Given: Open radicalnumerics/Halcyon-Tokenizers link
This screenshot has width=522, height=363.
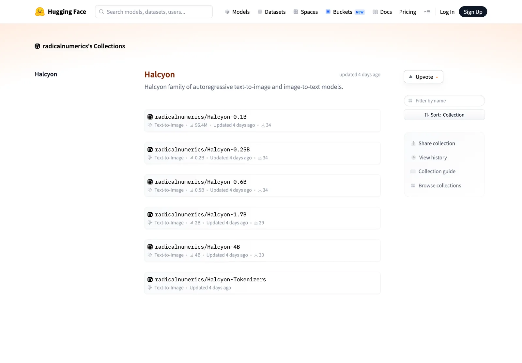Looking at the screenshot, I should click(210, 280).
